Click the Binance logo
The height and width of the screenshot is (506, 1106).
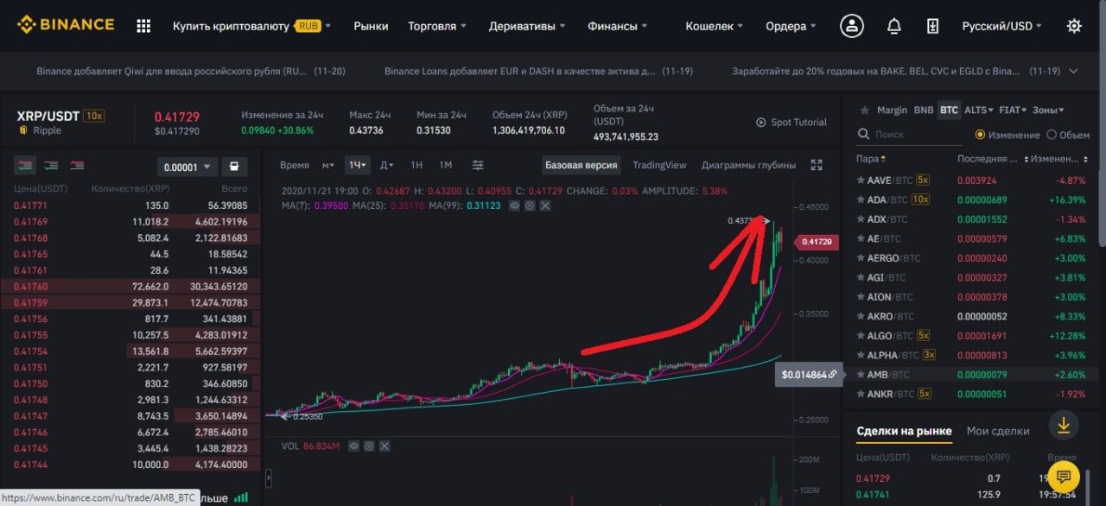coord(65,24)
